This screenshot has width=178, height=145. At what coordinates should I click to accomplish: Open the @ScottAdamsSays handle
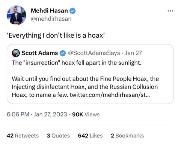coord(94,53)
